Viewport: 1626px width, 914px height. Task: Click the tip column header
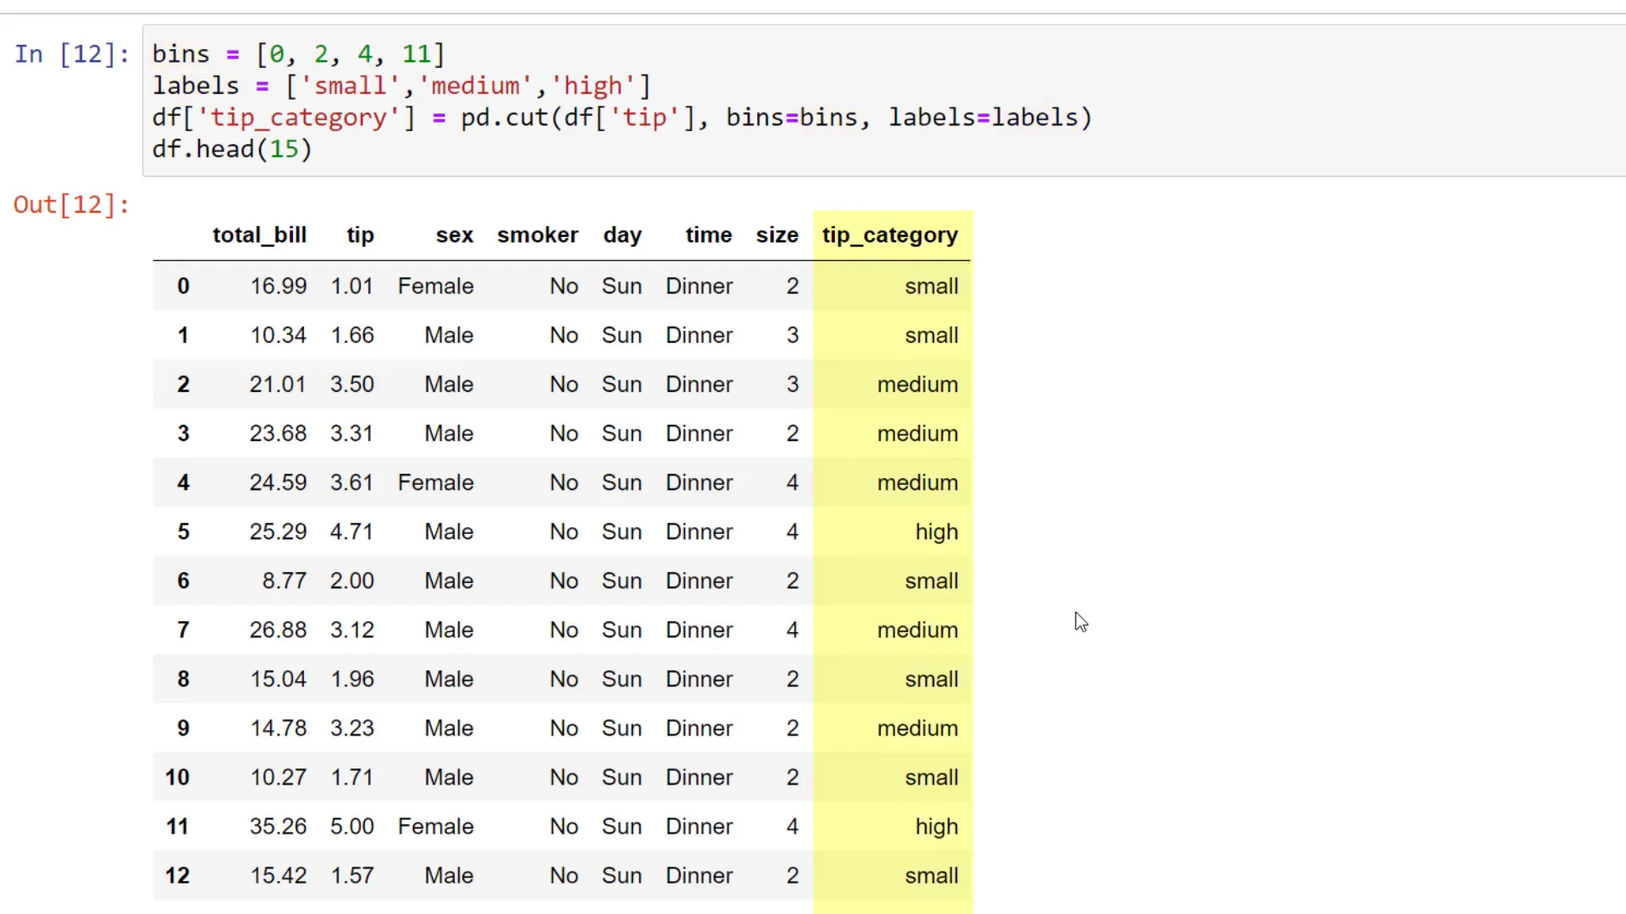point(360,235)
